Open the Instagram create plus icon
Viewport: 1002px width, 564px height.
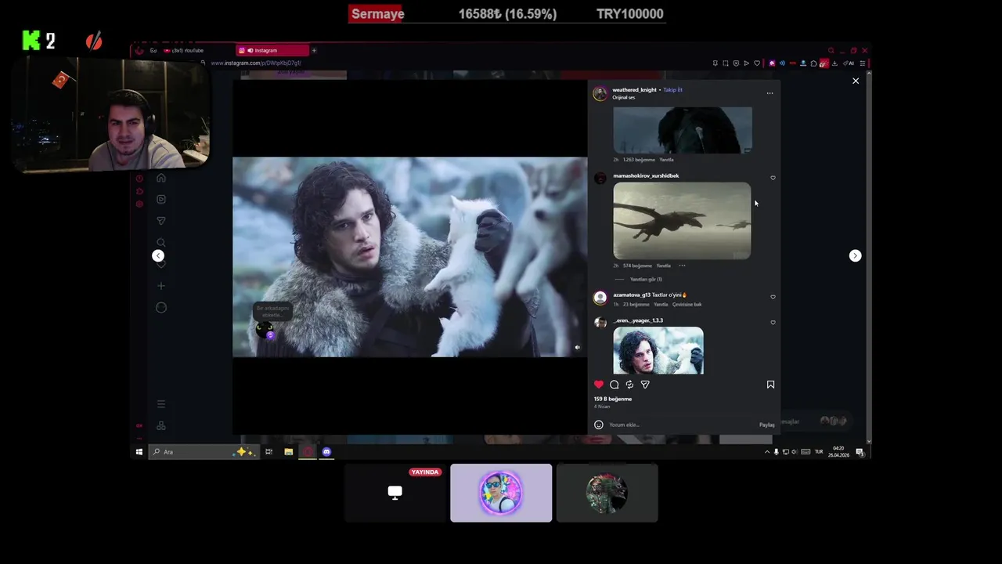point(161,286)
